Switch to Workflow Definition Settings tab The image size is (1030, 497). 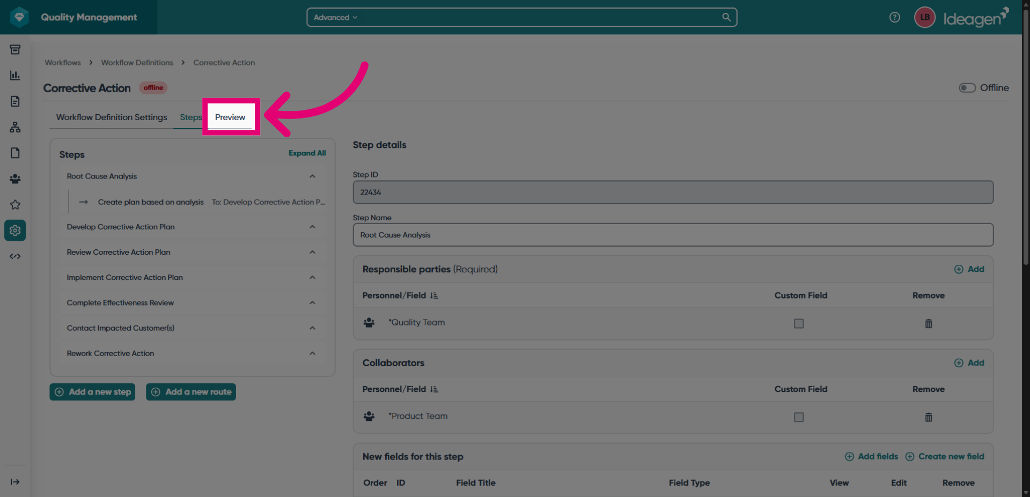(112, 117)
